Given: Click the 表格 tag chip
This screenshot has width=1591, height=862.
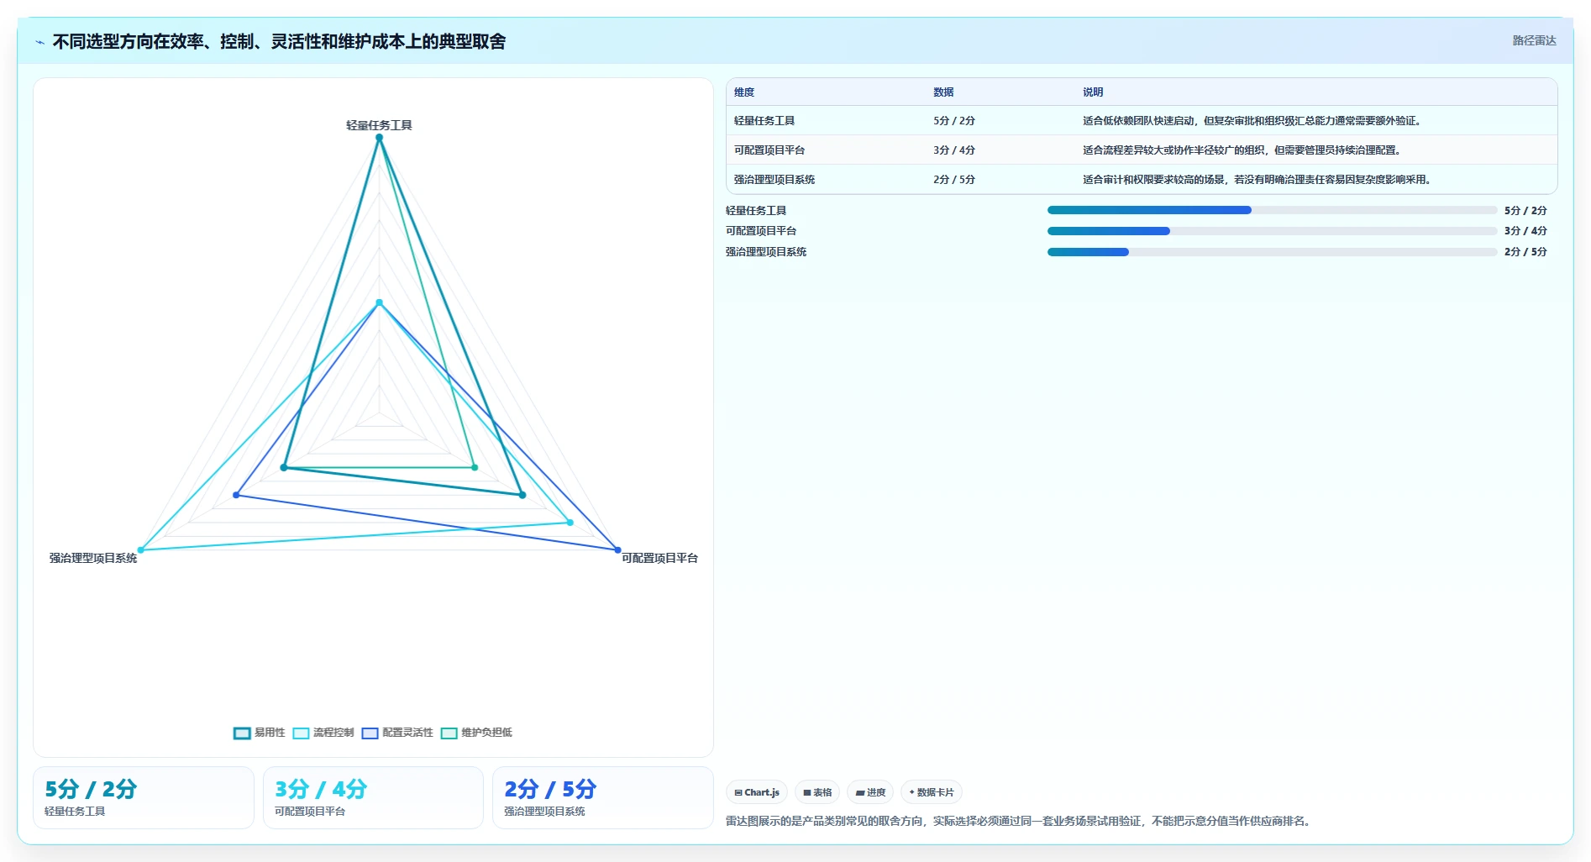Looking at the screenshot, I should [817, 792].
